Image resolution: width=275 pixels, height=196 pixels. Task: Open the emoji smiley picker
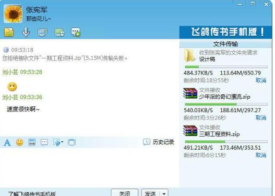point(20,142)
